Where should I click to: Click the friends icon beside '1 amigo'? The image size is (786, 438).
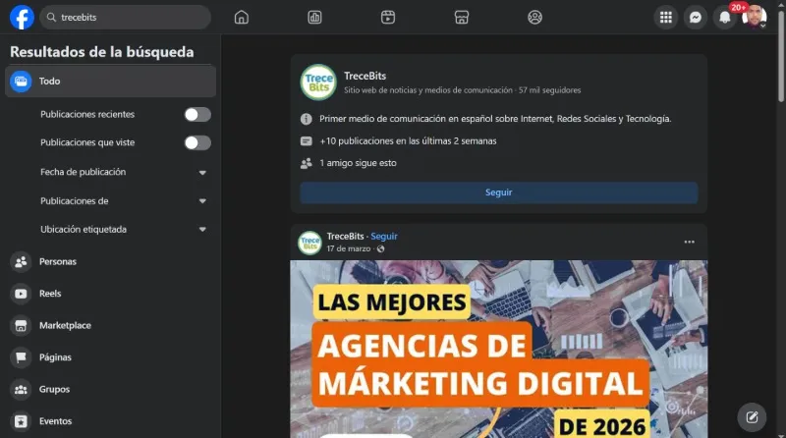(x=306, y=163)
